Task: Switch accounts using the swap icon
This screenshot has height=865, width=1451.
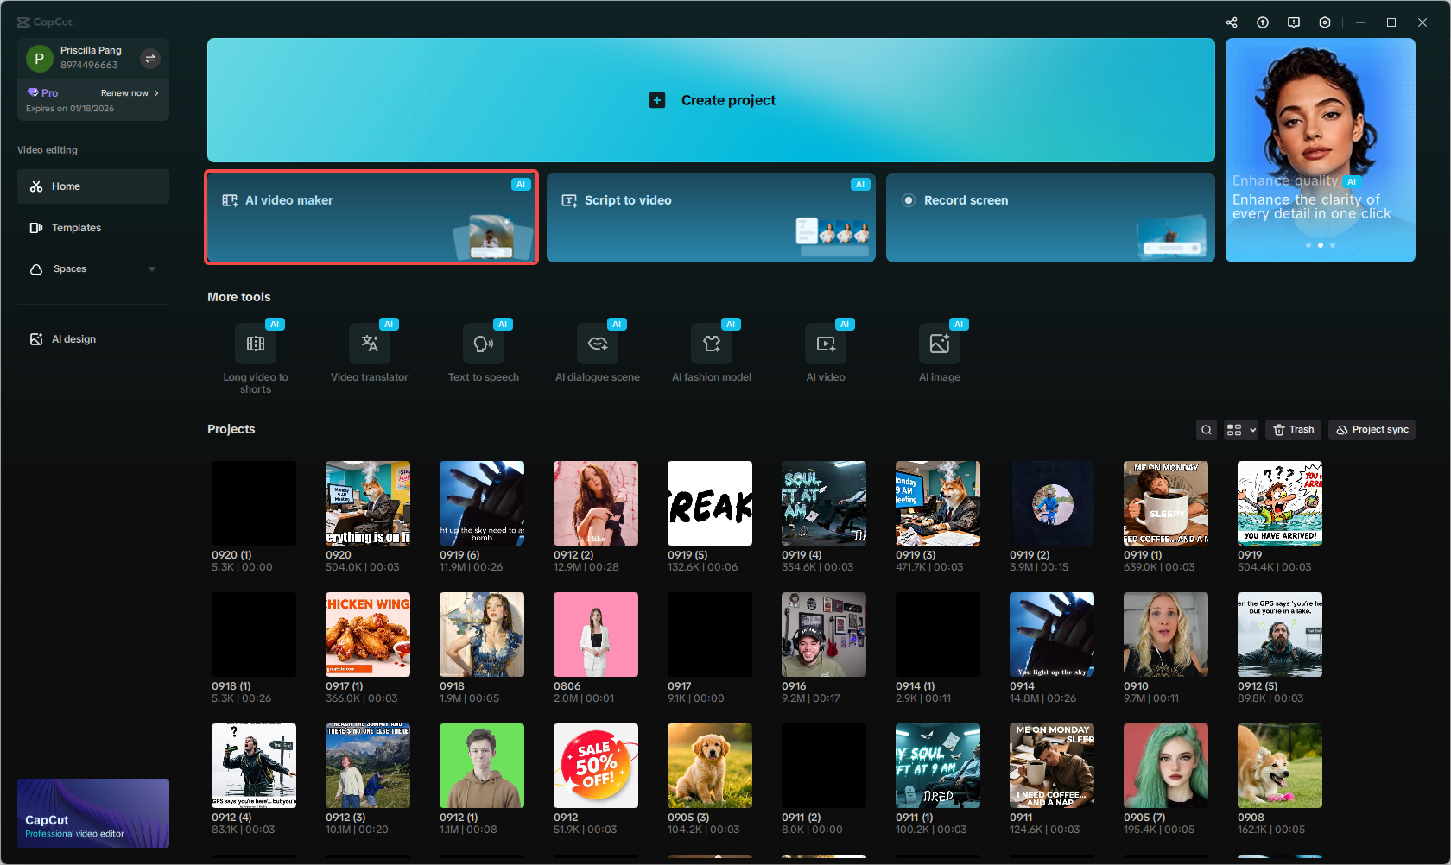Action: point(150,58)
